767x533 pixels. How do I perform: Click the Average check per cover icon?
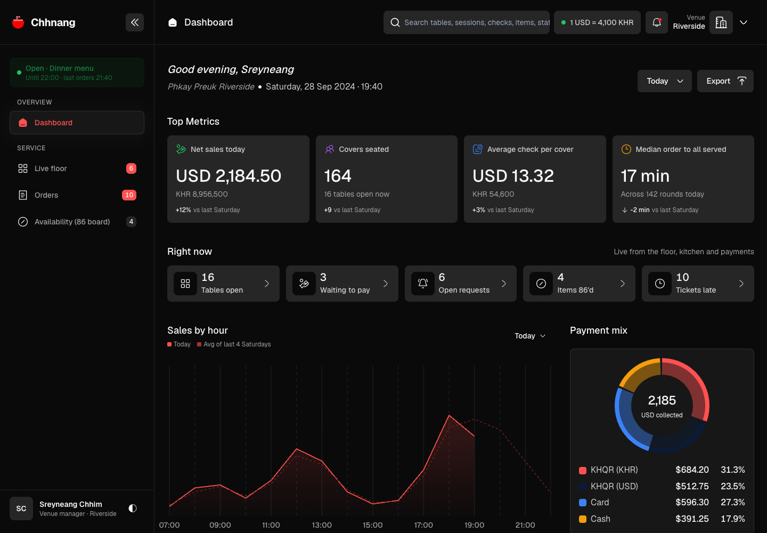pyautogui.click(x=478, y=149)
